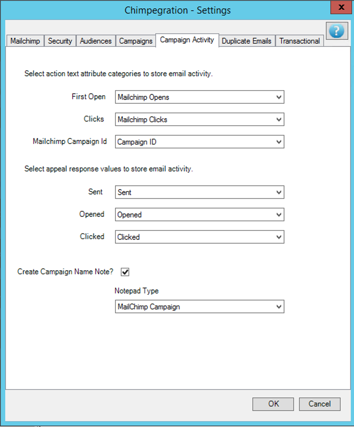
Task: Uncheck Create Campaign Name Note checkbox
Action: pos(125,272)
